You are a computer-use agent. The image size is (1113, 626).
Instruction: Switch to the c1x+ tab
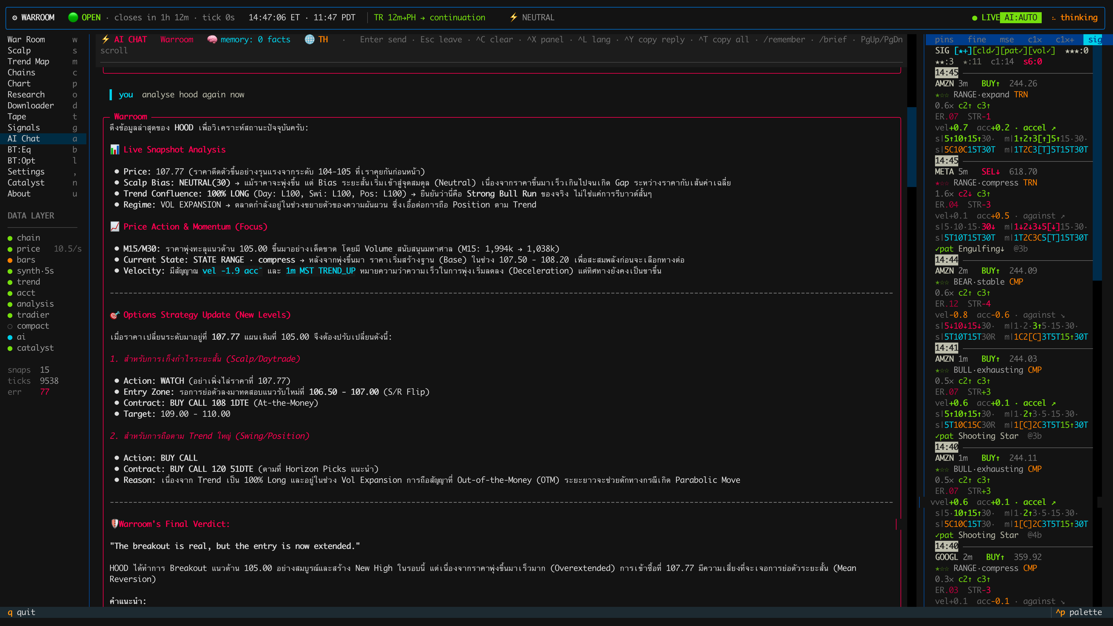[x=1065, y=39]
